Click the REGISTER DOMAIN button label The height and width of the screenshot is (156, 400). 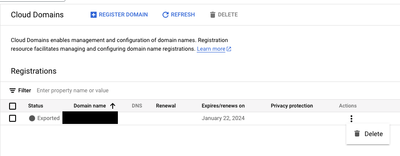point(123,15)
